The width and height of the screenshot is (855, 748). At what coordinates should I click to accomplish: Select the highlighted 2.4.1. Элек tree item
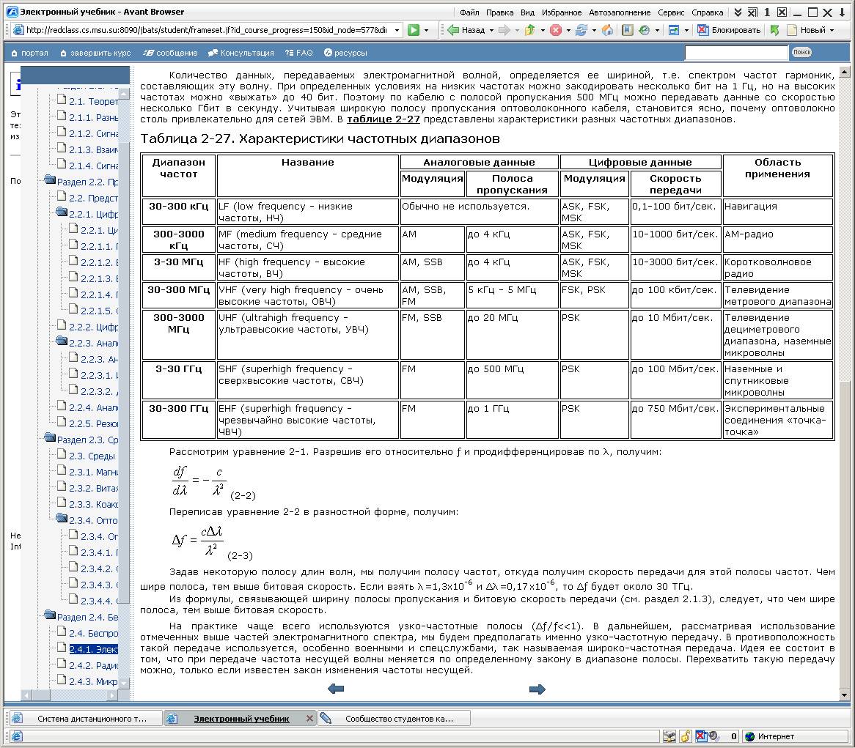[x=93, y=649]
